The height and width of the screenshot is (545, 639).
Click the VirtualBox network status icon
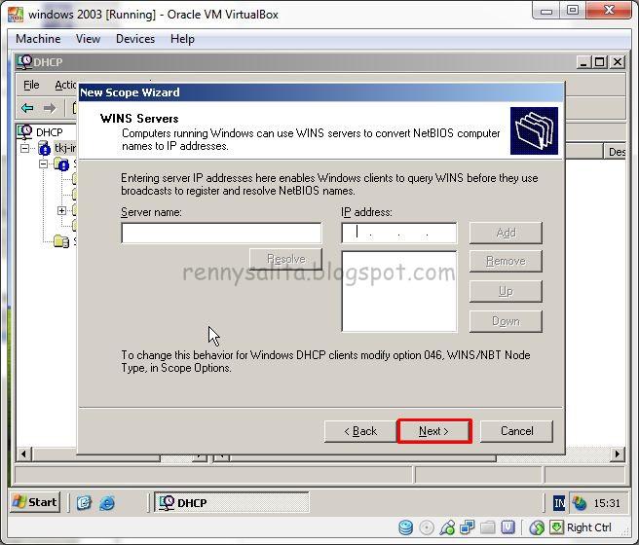click(468, 527)
